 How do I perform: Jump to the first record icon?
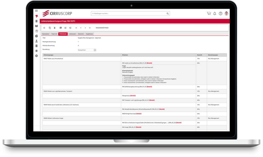pos(76,28)
